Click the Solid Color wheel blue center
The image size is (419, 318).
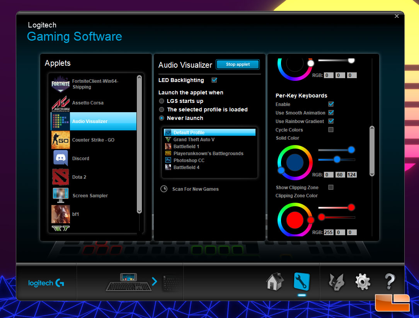click(x=295, y=162)
